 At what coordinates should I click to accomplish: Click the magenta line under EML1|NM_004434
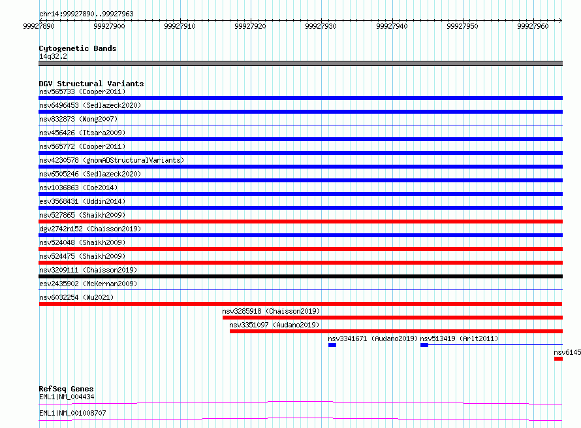coord(300,403)
